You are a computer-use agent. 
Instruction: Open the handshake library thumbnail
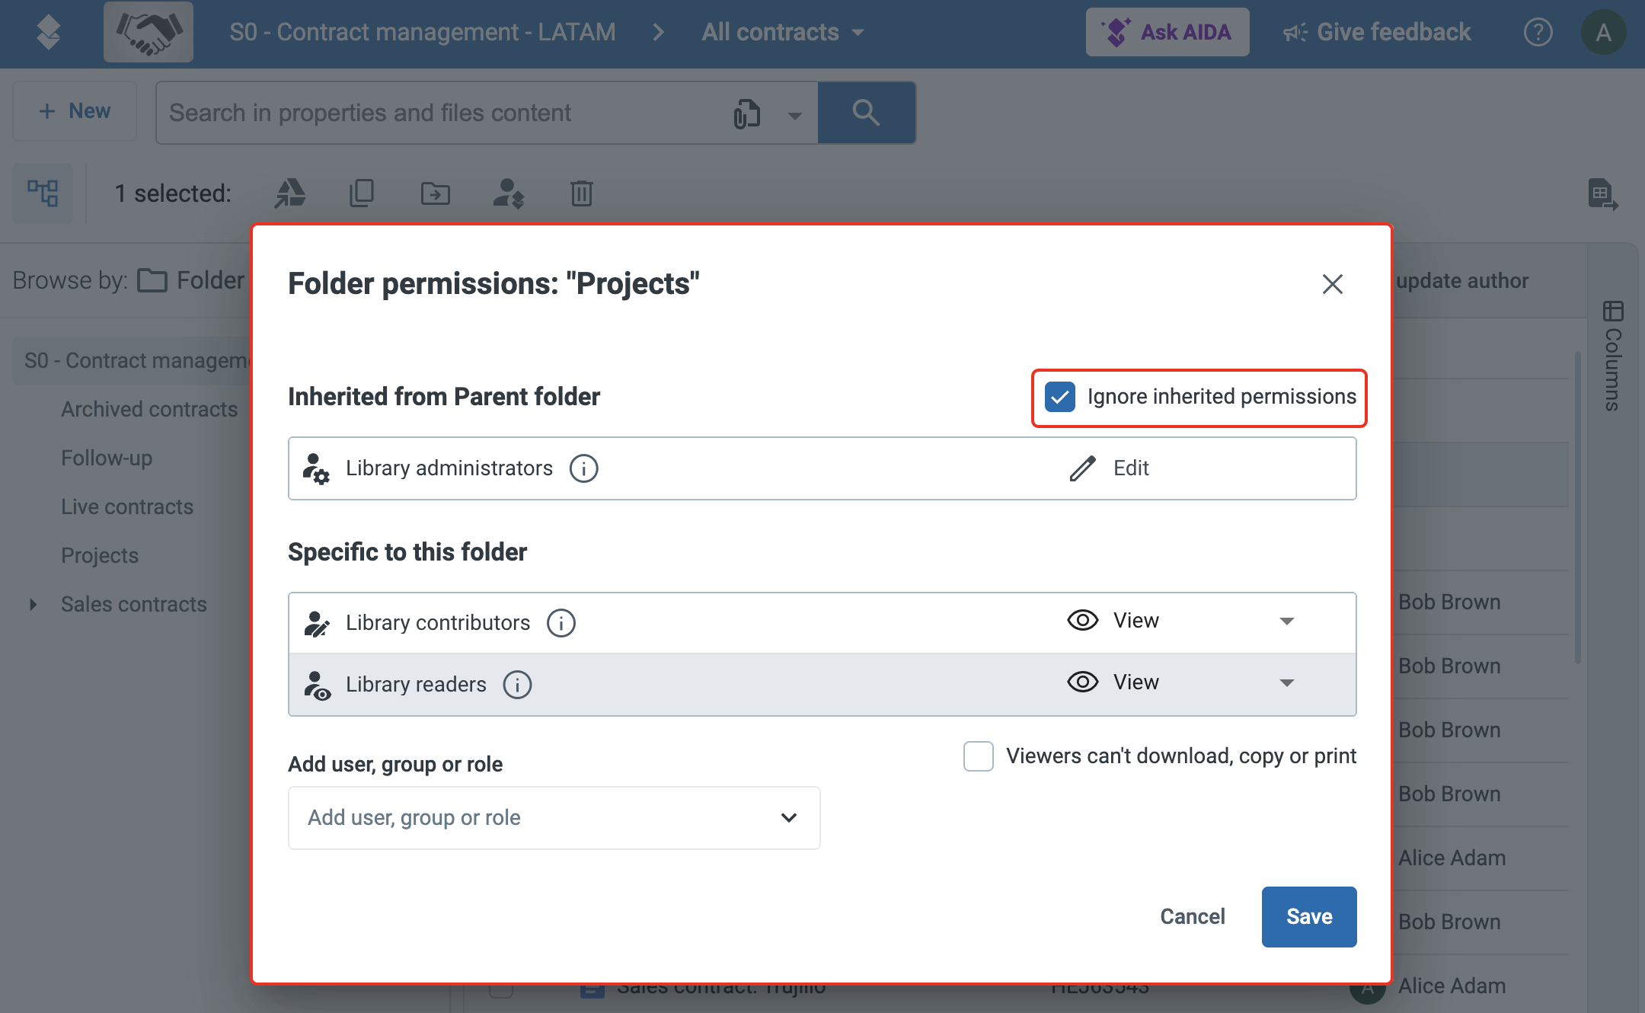(149, 32)
